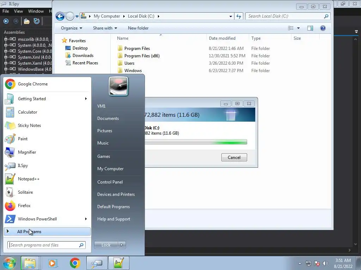This screenshot has height=270, width=361.
Task: Cancel the delete progress dialog
Action: [x=234, y=157]
